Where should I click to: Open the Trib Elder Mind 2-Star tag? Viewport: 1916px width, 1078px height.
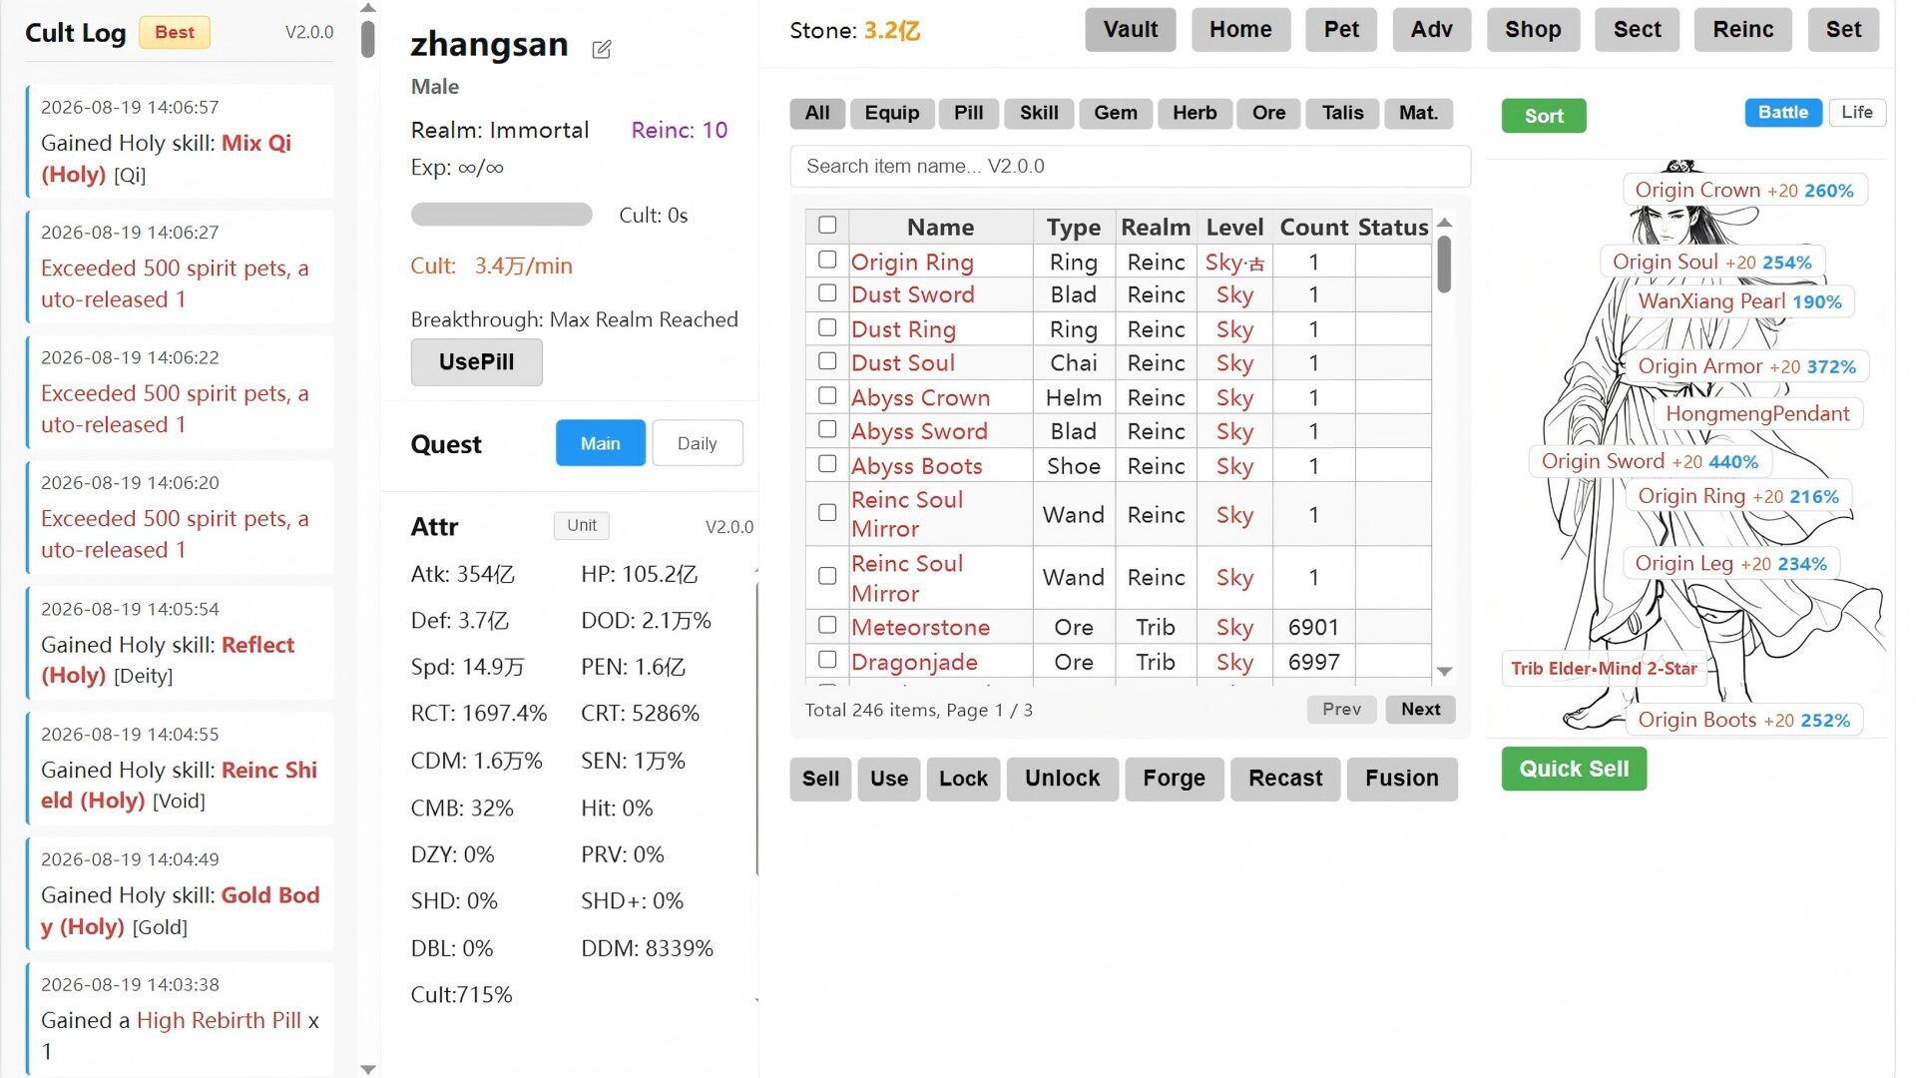click(x=1603, y=668)
